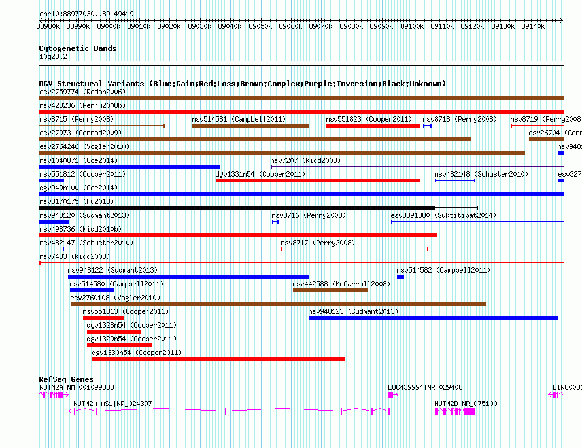Click the esv2759774 (Redon2006) variant label
Screen dimensions: 582x448
click(x=82, y=92)
